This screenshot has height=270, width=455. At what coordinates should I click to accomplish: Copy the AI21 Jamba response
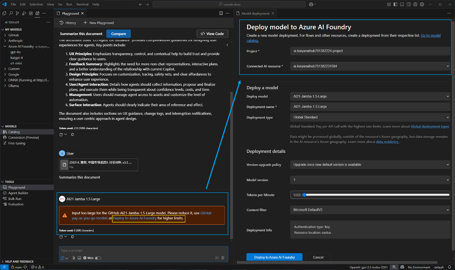point(72,237)
